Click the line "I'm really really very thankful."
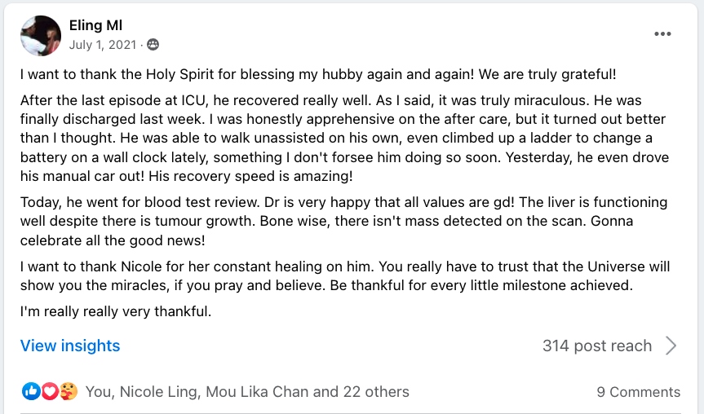Viewport: 704px width, 414px height. (115, 310)
